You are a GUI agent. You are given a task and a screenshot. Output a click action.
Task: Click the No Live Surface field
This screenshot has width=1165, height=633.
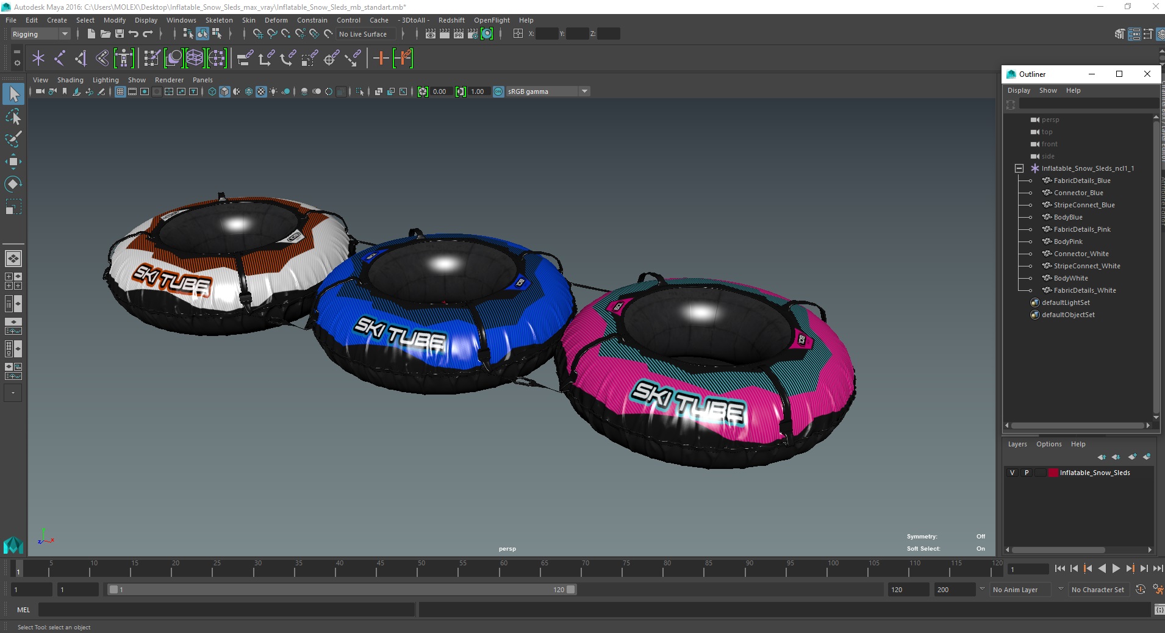click(x=365, y=34)
